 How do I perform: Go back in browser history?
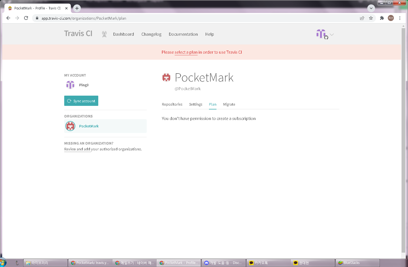click(x=8, y=18)
